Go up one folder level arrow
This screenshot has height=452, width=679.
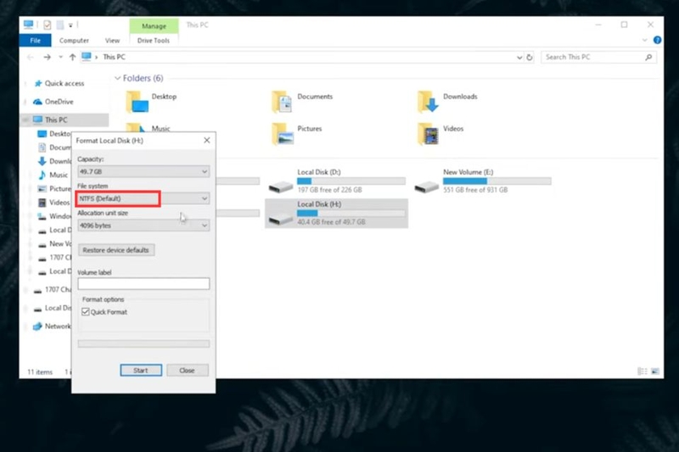[x=72, y=57]
